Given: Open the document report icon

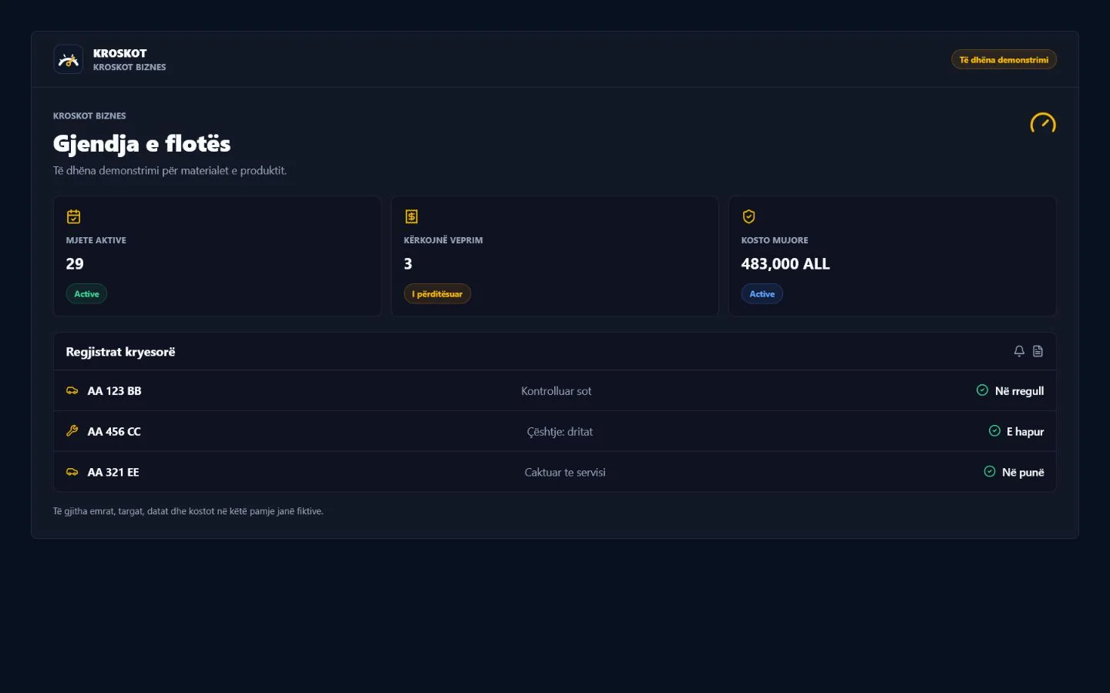Looking at the screenshot, I should pos(1038,351).
